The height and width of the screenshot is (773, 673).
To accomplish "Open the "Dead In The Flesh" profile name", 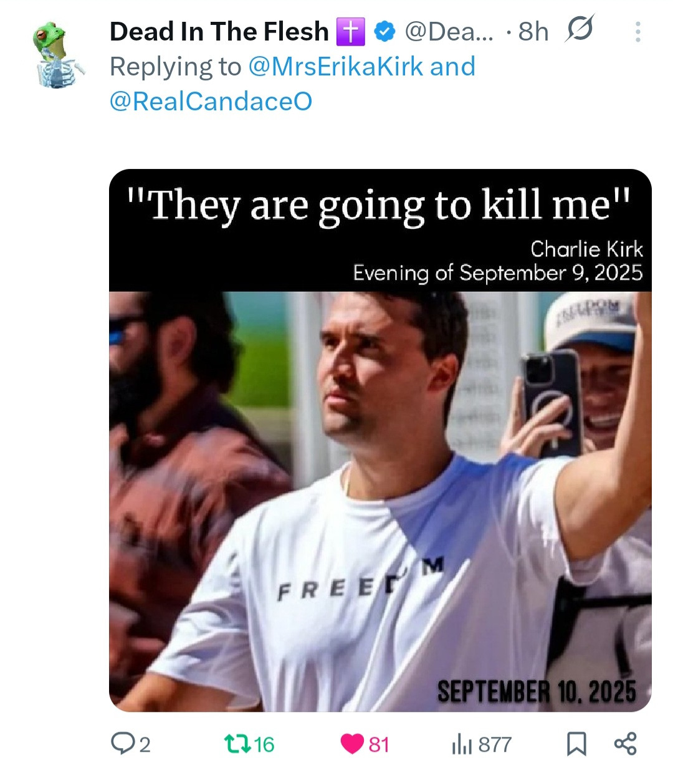I will click(x=219, y=31).
